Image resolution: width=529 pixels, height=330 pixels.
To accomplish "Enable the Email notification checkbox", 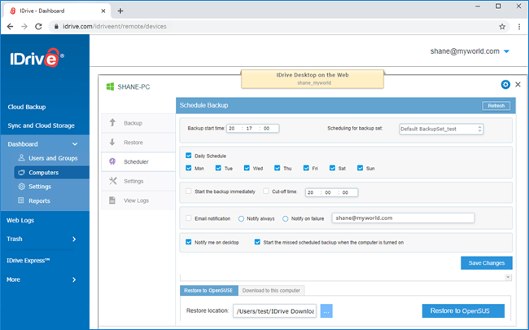I will point(189,218).
